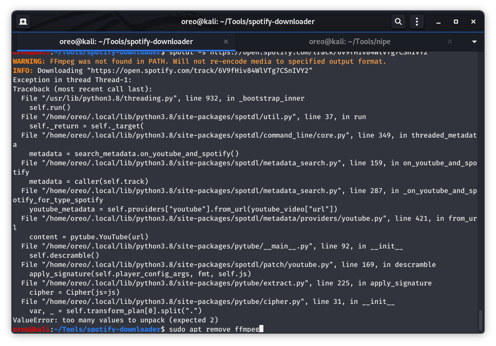Image resolution: width=496 pixels, height=346 pixels.
Task: Open the three-dot terminal menu
Action: 417,22
